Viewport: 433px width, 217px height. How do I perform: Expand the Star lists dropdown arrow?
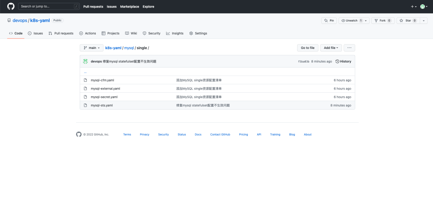click(424, 20)
